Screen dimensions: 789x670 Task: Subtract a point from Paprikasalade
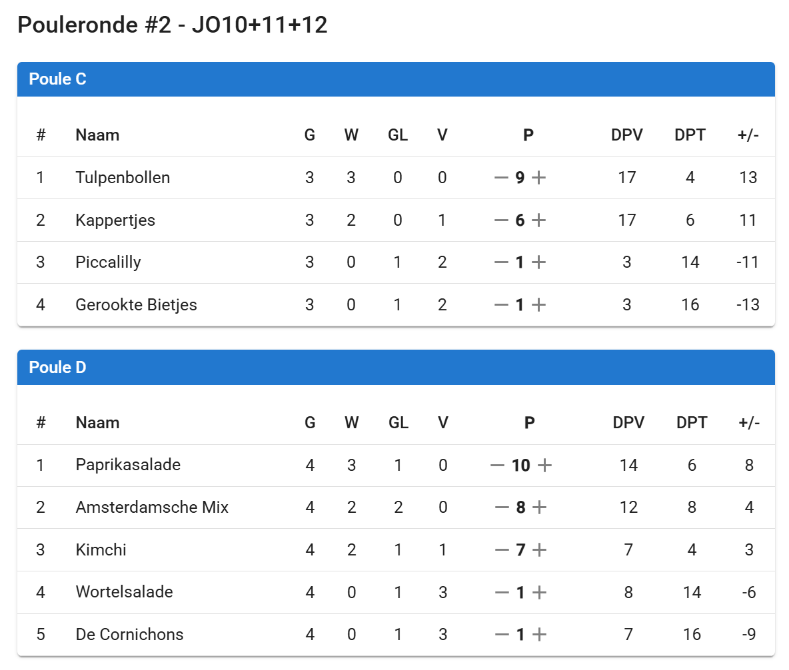[497, 466]
